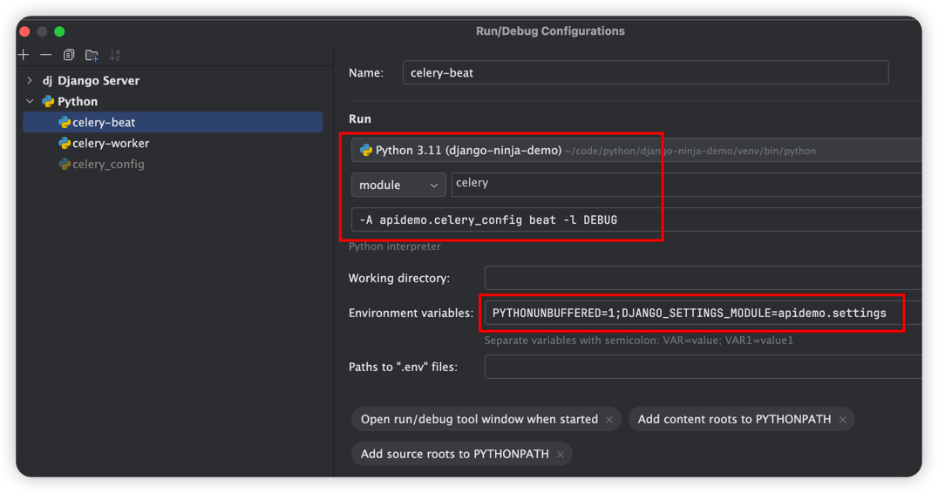Edit module name field containing celery
The image size is (938, 493).
(686, 184)
